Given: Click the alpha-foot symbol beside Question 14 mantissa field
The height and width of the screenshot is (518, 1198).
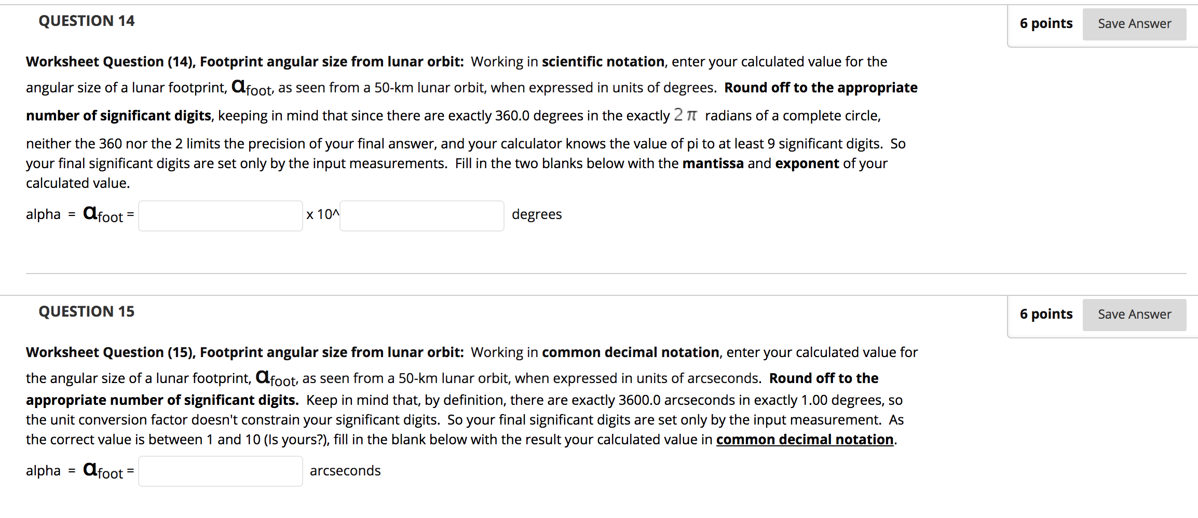Looking at the screenshot, I should tap(103, 214).
